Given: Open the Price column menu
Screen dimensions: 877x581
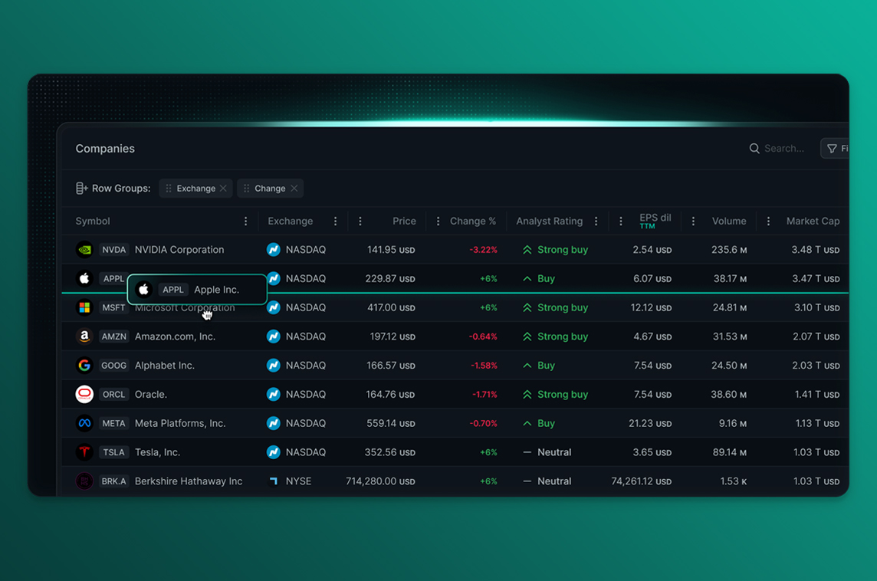Looking at the screenshot, I should point(360,221).
